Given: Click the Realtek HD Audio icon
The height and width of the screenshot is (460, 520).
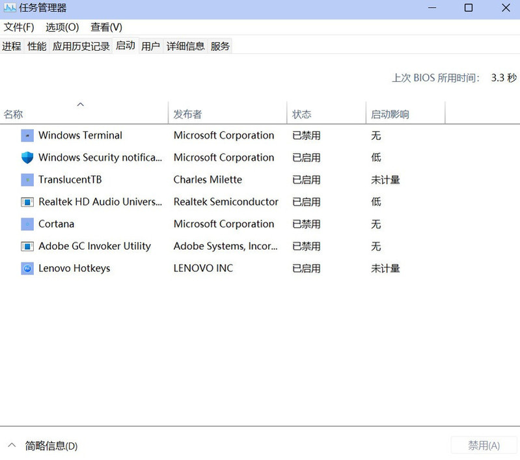Looking at the screenshot, I should [x=27, y=202].
